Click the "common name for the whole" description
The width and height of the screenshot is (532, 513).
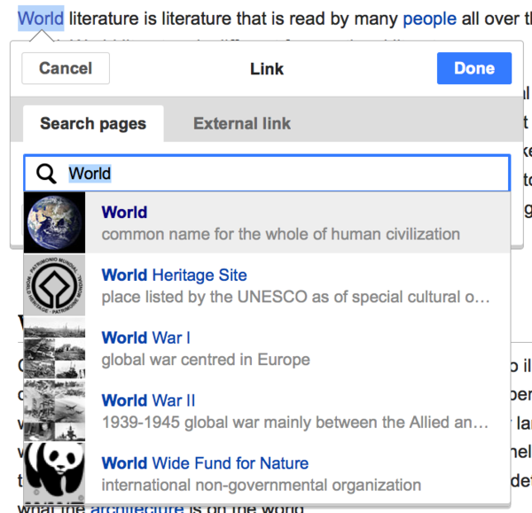pyautogui.click(x=280, y=234)
